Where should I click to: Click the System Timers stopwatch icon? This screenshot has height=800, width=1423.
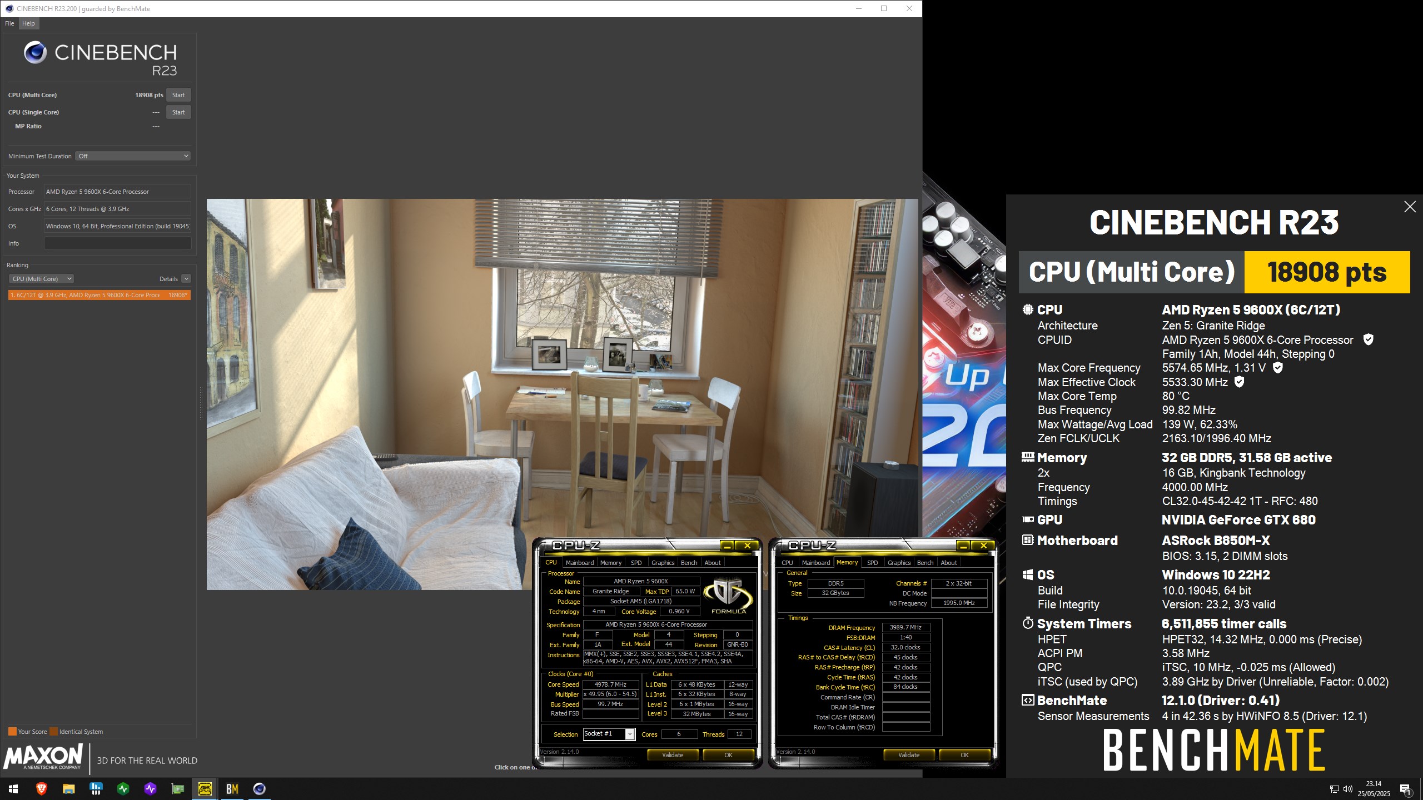pyautogui.click(x=1028, y=623)
